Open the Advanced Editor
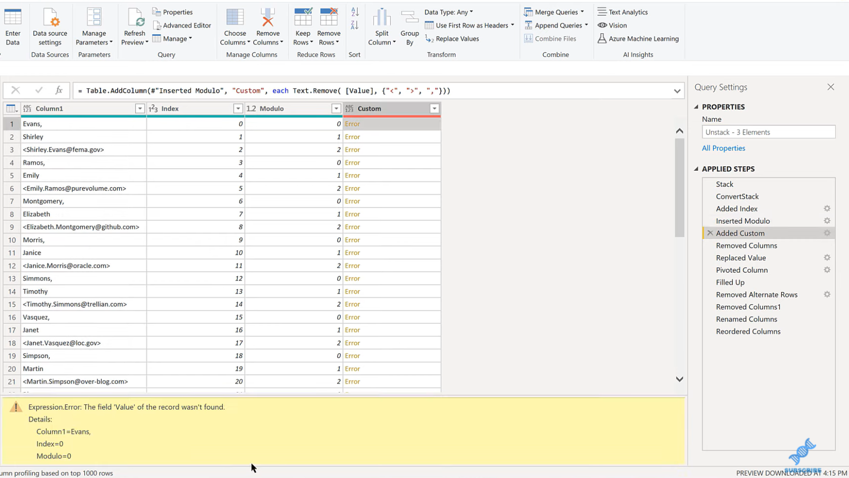 tap(182, 25)
